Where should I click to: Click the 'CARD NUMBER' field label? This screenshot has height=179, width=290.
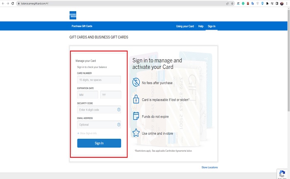pyautogui.click(x=85, y=73)
